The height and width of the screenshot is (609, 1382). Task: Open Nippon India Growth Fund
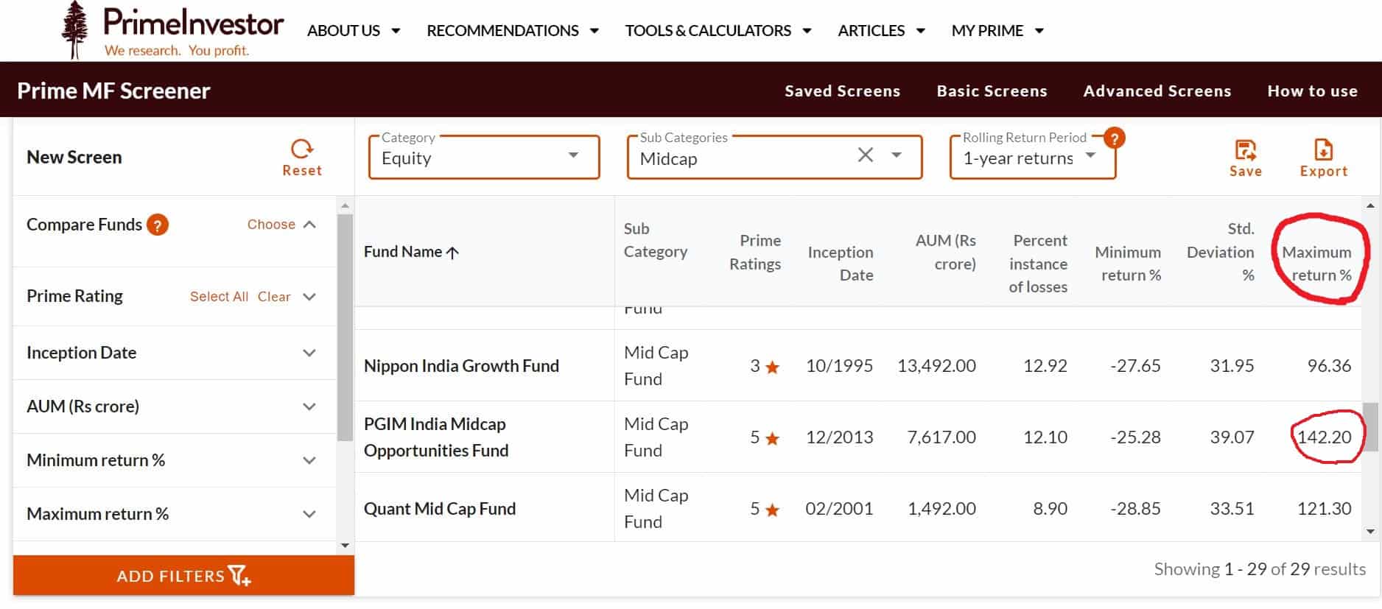[461, 366]
